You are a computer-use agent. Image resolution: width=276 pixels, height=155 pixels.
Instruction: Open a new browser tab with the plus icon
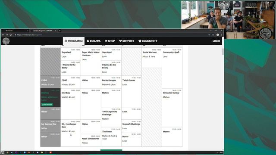pyautogui.click(x=60, y=31)
